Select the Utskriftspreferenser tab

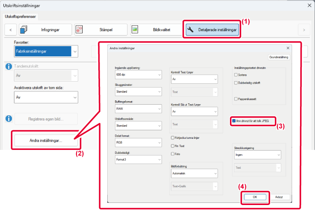point(21,17)
